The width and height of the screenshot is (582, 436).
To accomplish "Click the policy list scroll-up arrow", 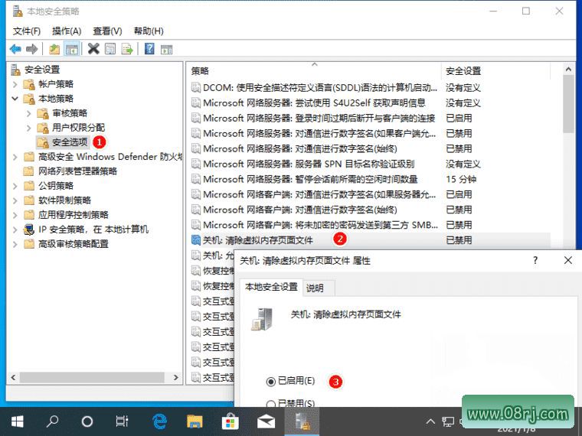I will coord(568,69).
